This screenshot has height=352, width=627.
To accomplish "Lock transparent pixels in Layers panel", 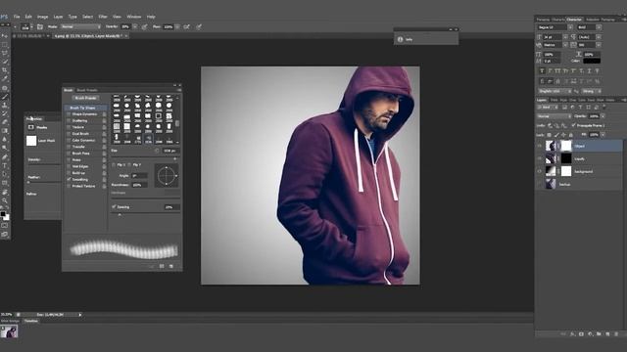I will point(549,135).
